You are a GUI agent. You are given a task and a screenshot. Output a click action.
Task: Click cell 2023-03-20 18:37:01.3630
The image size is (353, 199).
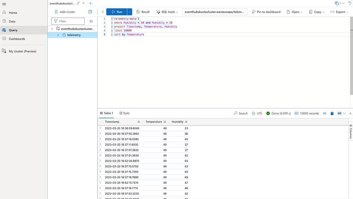point(122,155)
